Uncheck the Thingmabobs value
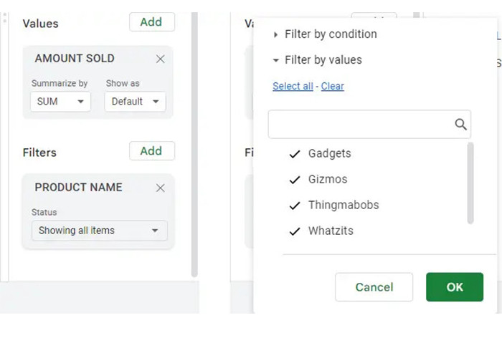Screen dimensions: 502x338 point(294,206)
